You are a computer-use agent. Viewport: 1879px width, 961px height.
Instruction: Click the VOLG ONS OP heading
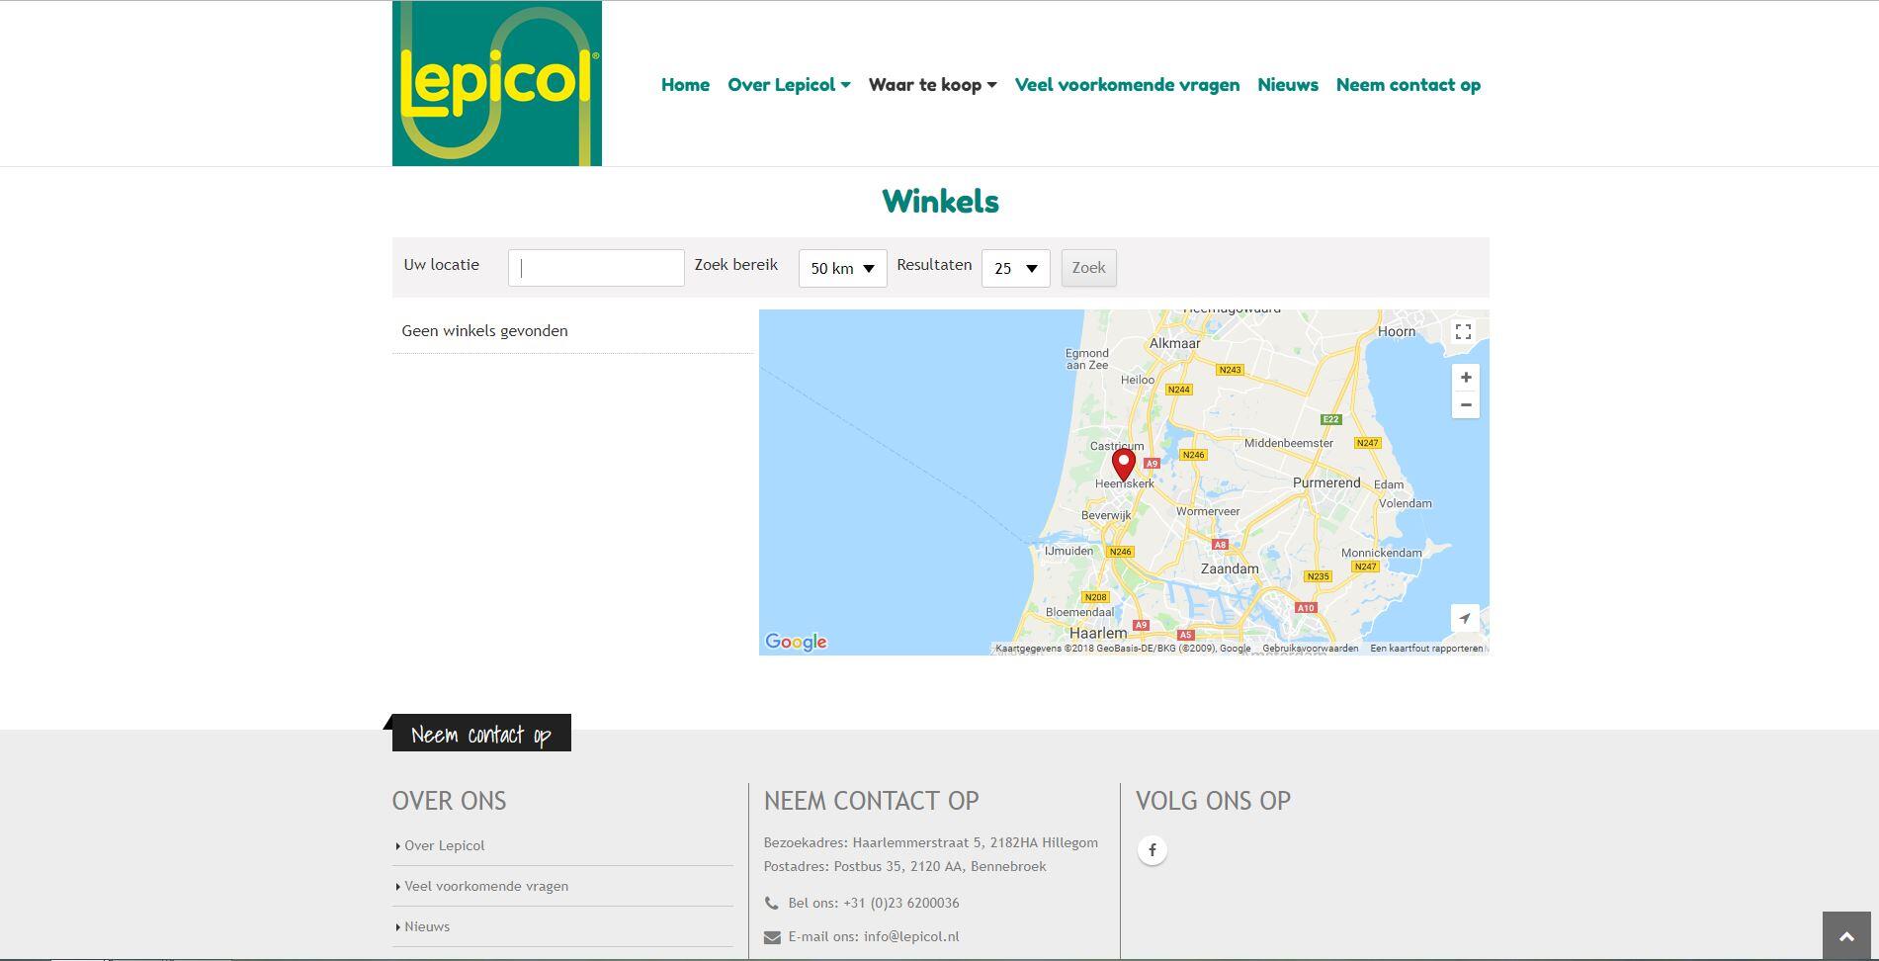pos(1213,801)
